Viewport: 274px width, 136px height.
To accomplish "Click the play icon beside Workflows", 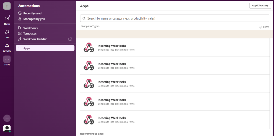I will [20, 28].
